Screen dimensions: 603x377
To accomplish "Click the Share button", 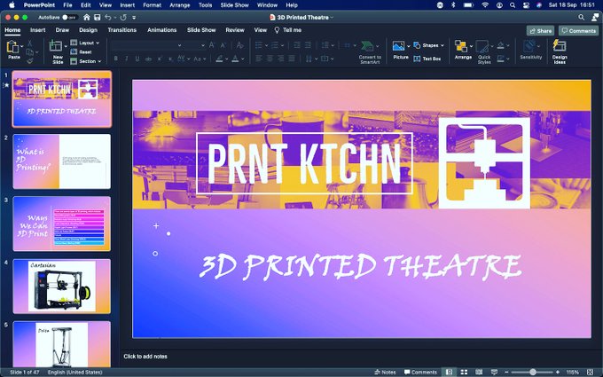I will pyautogui.click(x=540, y=31).
